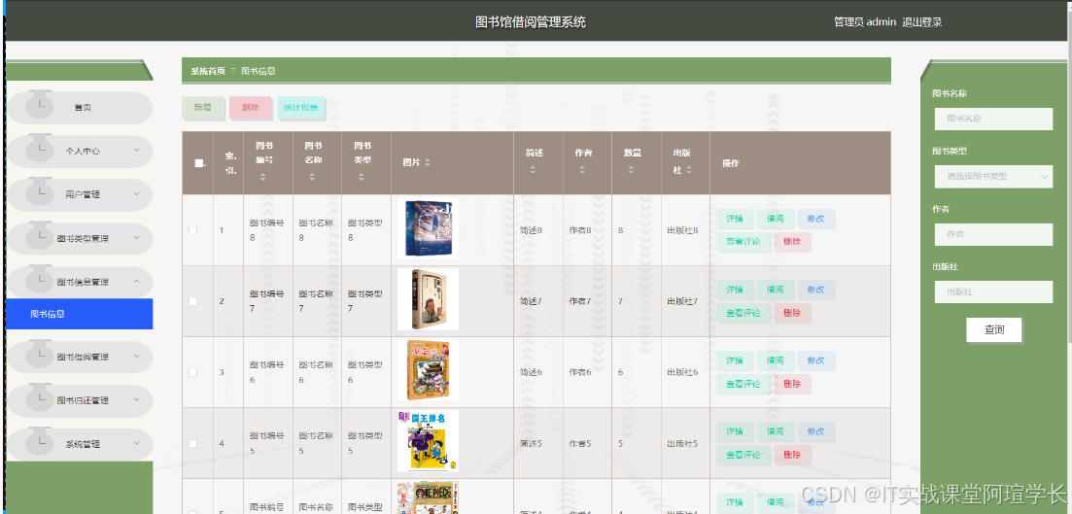
Task: Click row 删除 for 图书名称5
Action: pos(792,456)
